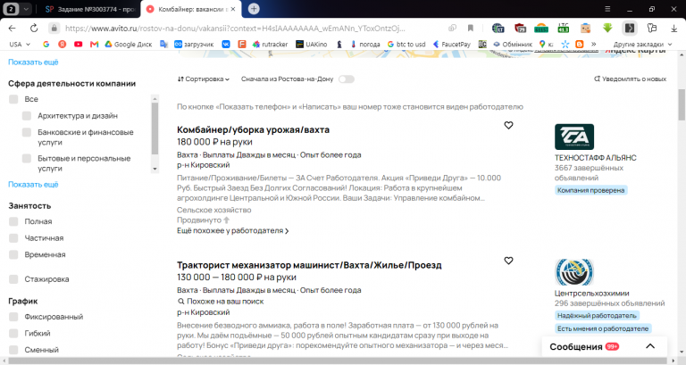The height and width of the screenshot is (365, 686).
Task: Check Полная employment checkbox
Action: [x=13, y=221]
